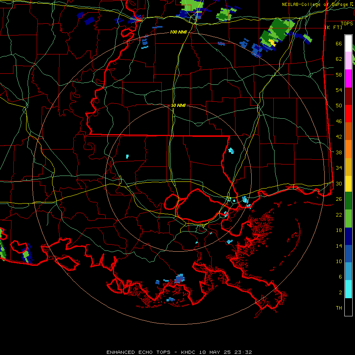Select the light pink legend swatch
The height and width of the screenshot is (355, 355).
click(348, 60)
